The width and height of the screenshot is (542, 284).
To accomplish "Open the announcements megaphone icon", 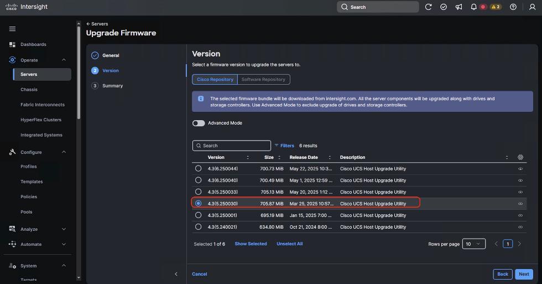I will [458, 7].
